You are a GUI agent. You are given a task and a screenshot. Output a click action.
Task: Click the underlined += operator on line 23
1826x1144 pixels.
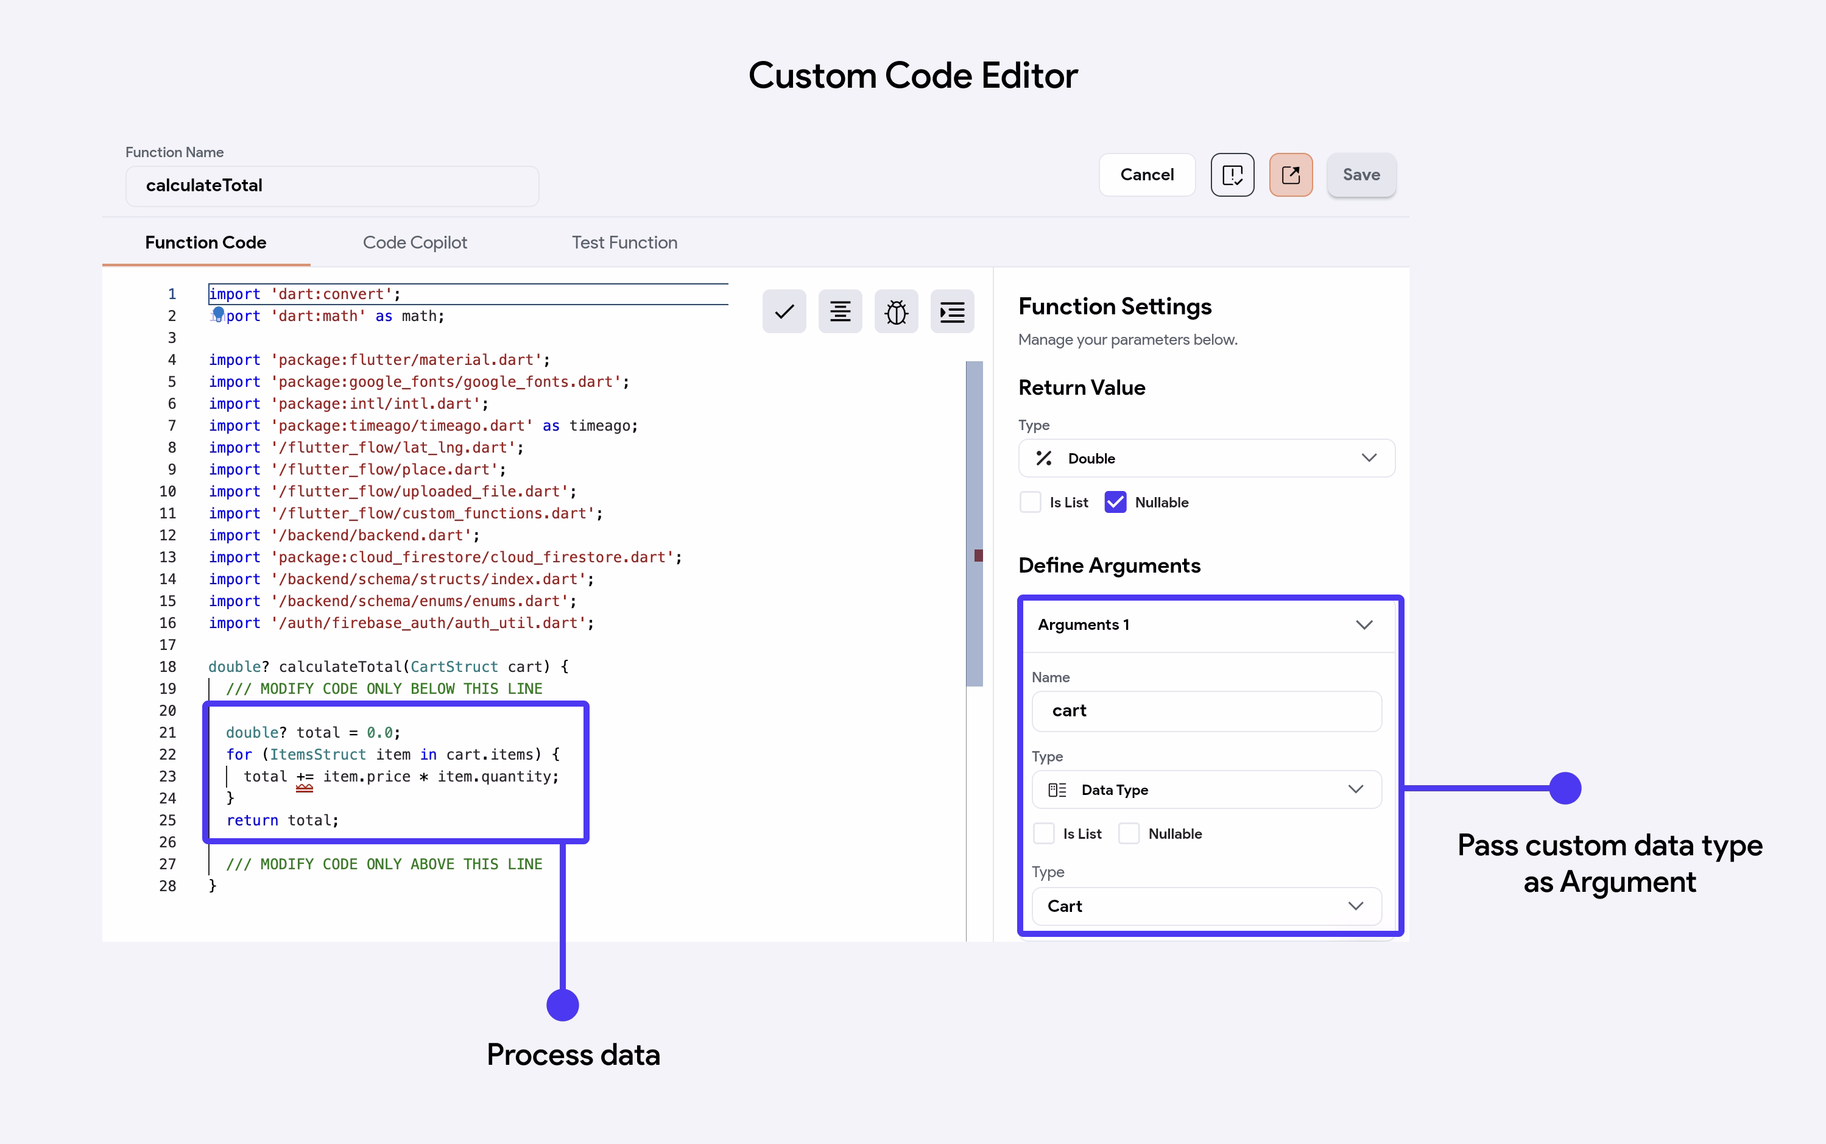coord(305,777)
